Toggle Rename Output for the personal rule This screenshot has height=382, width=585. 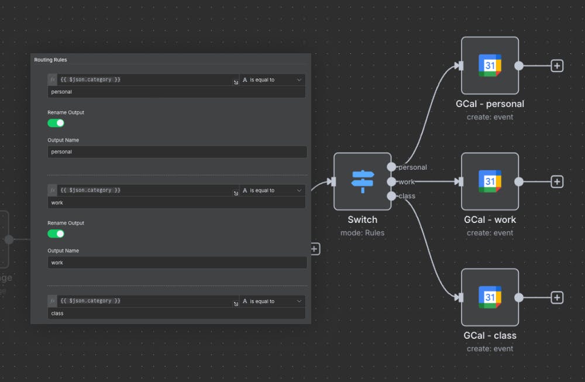(56, 123)
